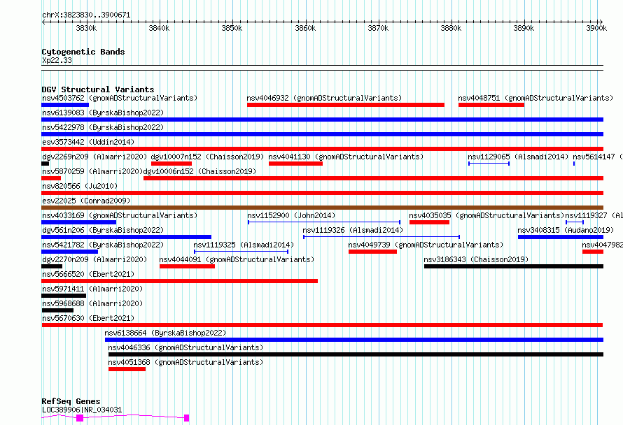Screen dimensions: 623x425
Task: Click the dgv561n206 ByrskaBishop2022 label
Action: point(103,230)
